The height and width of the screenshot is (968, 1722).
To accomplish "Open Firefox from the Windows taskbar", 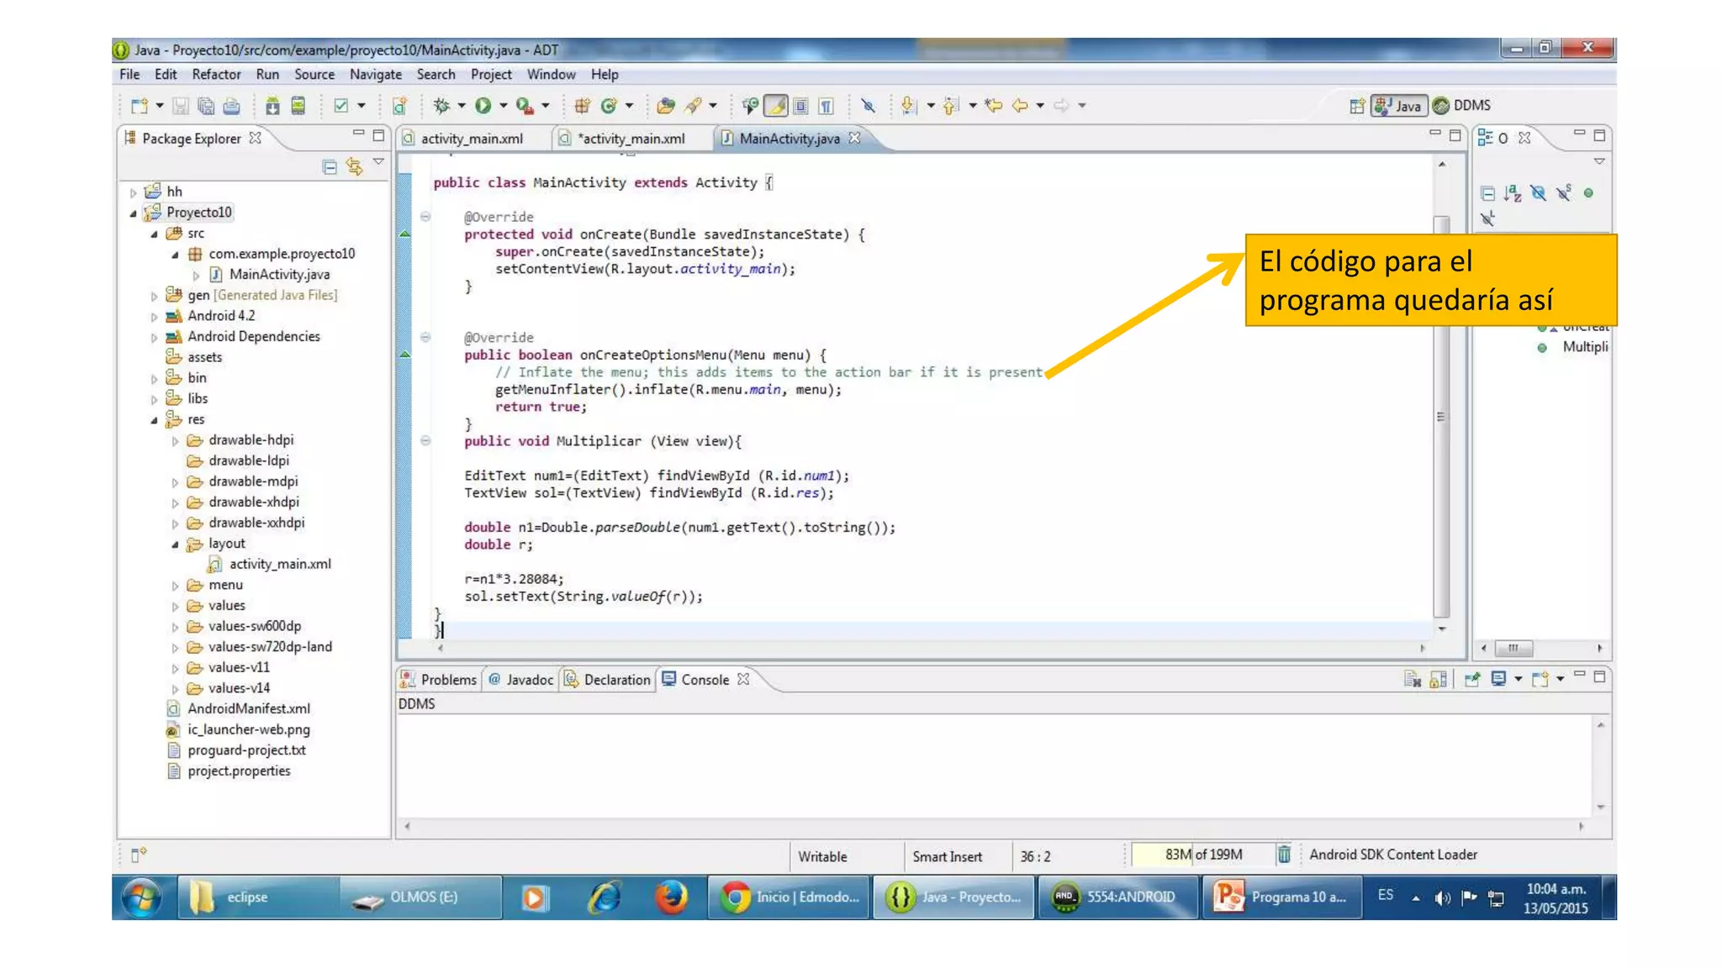I will point(671,897).
